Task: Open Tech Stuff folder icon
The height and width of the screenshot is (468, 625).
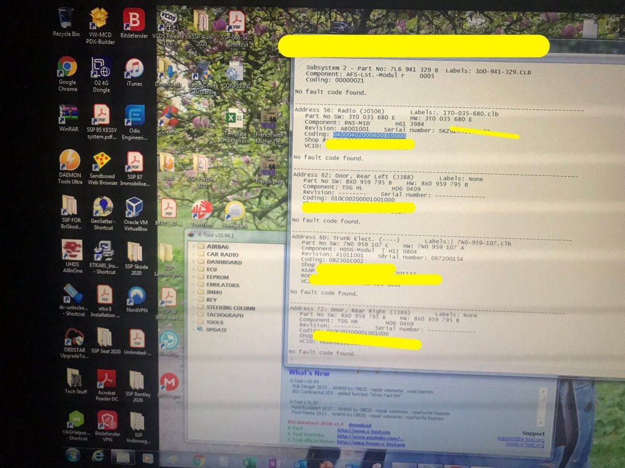Action: click(x=76, y=381)
